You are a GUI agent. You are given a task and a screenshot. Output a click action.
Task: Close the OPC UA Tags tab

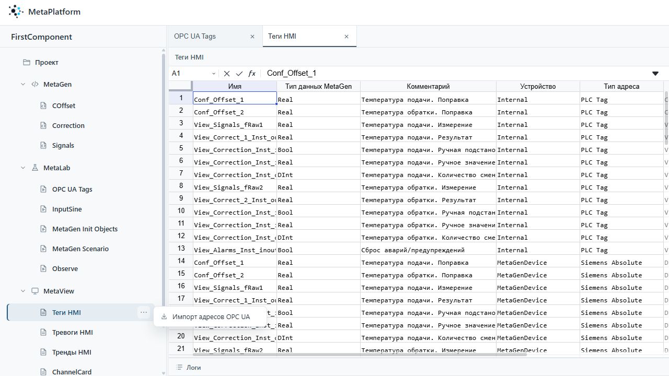252,37
